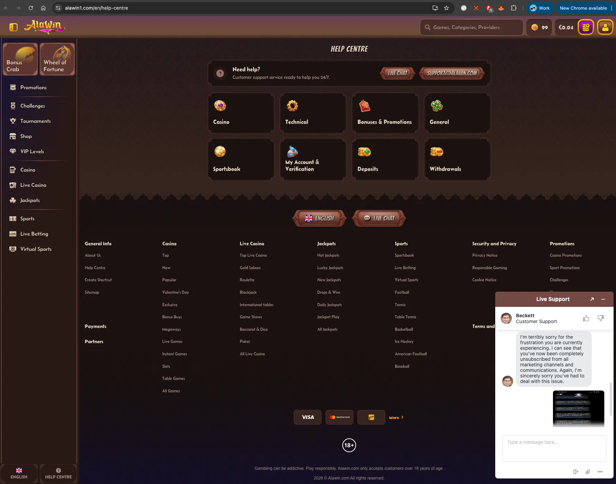616x484 pixels.
Task: Open Promotions in the sidebar
Action: (x=33, y=88)
